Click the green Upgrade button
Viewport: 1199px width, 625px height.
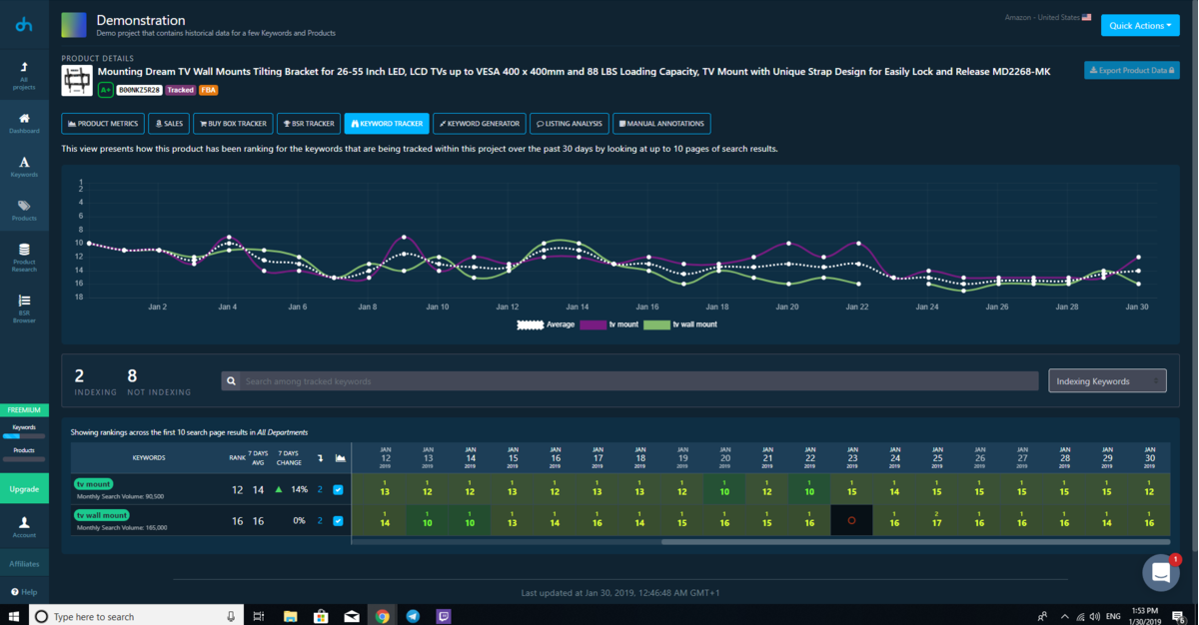(x=24, y=489)
